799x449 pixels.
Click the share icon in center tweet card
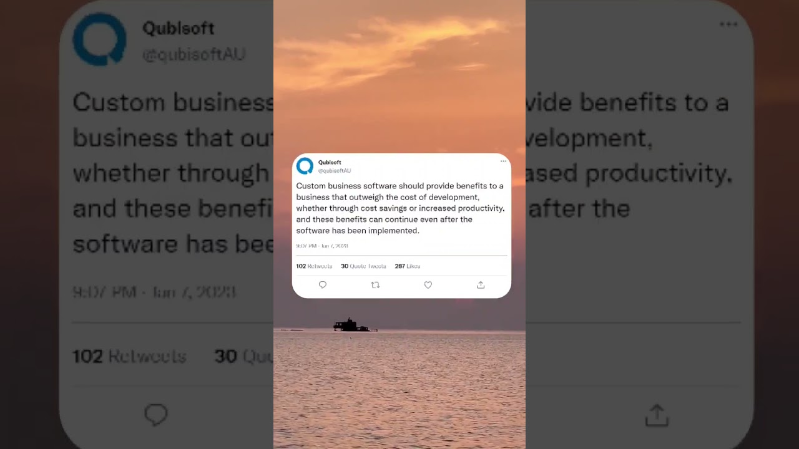click(x=481, y=285)
